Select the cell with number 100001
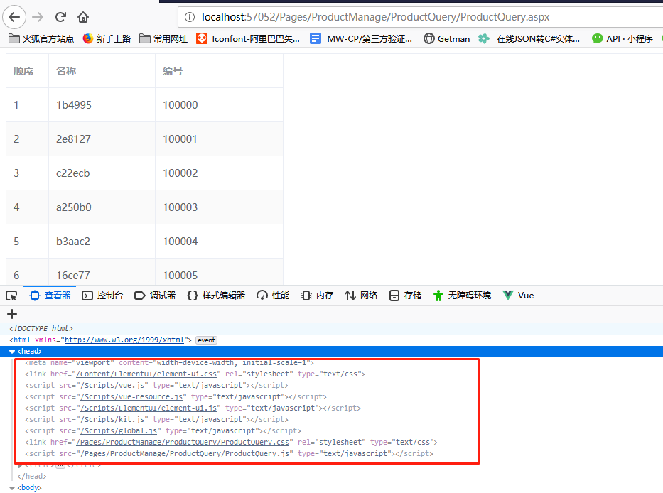This screenshot has height=493, width=663. tap(219, 139)
